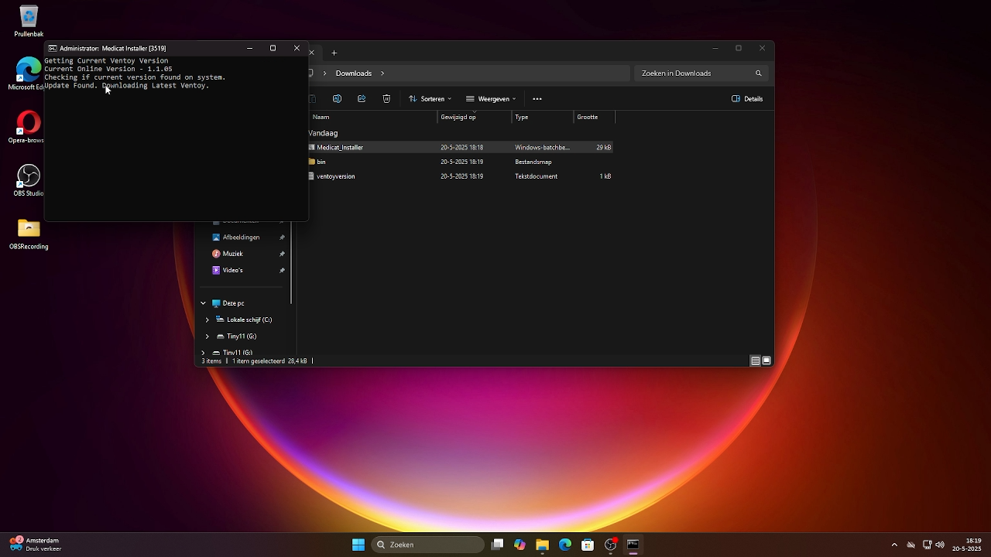Select Lokale schijf (C:) in navigation pane
This screenshot has width=991, height=557.
tap(249, 320)
